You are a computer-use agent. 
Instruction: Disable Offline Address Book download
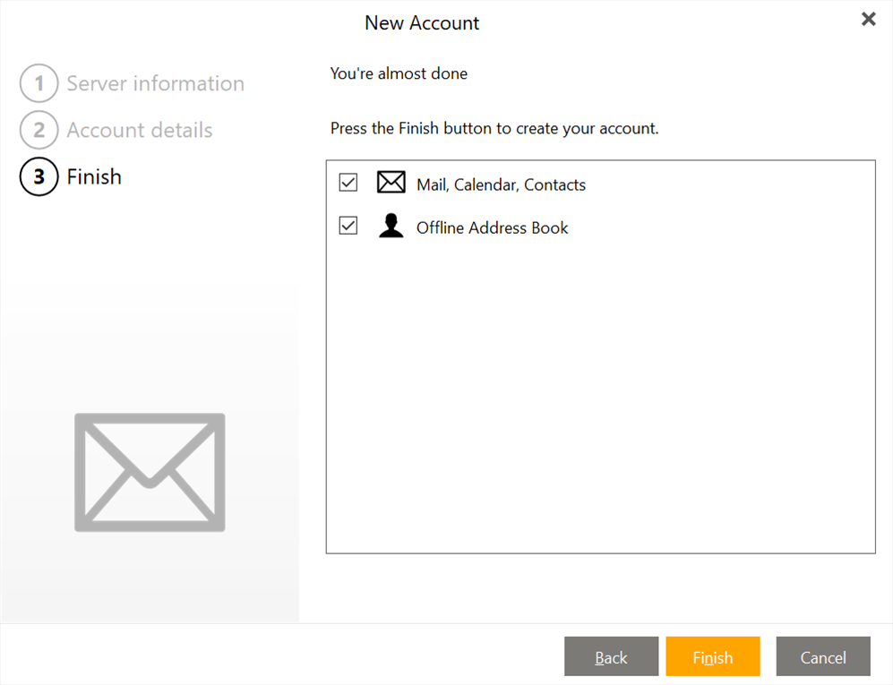point(348,225)
